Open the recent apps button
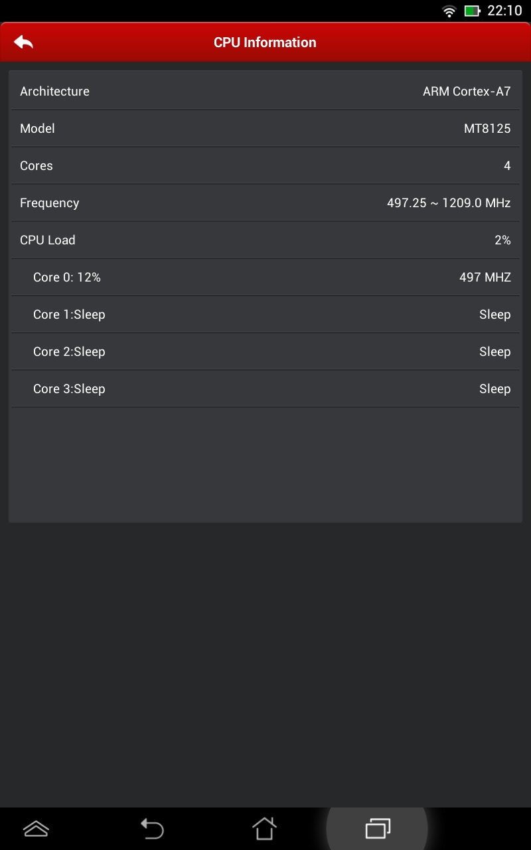This screenshot has height=850, width=531. tap(378, 829)
